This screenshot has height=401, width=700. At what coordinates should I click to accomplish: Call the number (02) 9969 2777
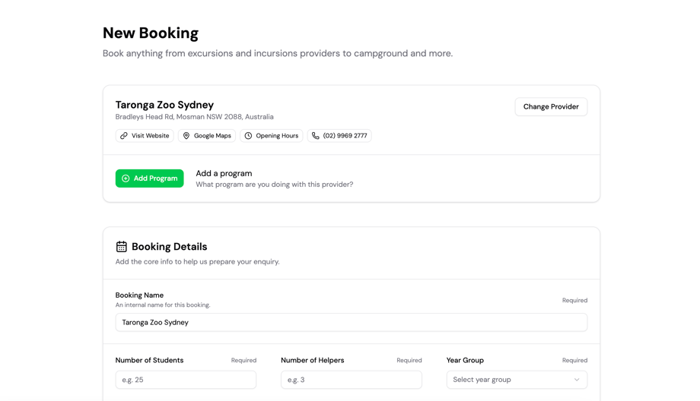coord(345,136)
